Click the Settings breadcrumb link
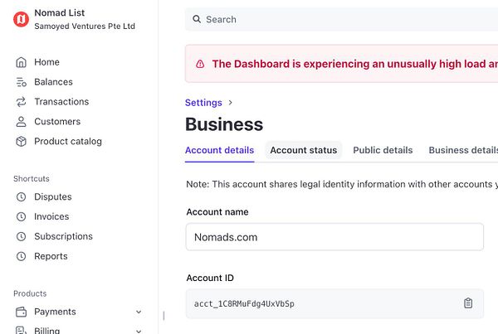The width and height of the screenshot is (498, 334). (x=203, y=103)
